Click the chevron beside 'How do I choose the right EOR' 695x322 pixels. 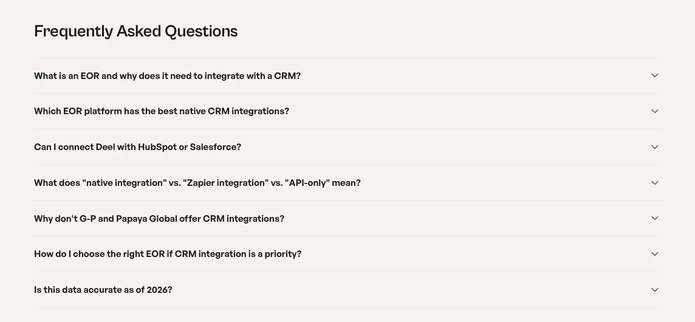click(655, 254)
